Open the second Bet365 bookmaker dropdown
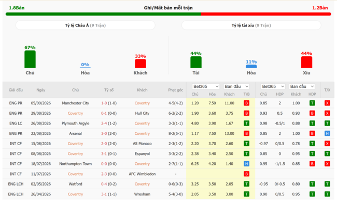The image size is (337, 201). point(273,86)
